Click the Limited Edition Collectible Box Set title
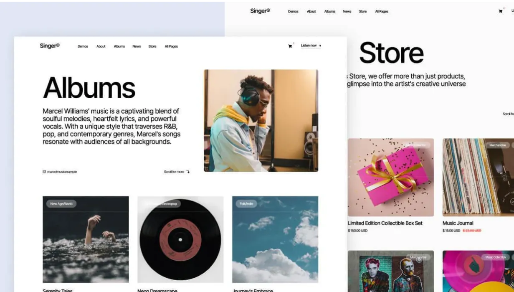Viewport: 514px width, 292px height. 385,223
